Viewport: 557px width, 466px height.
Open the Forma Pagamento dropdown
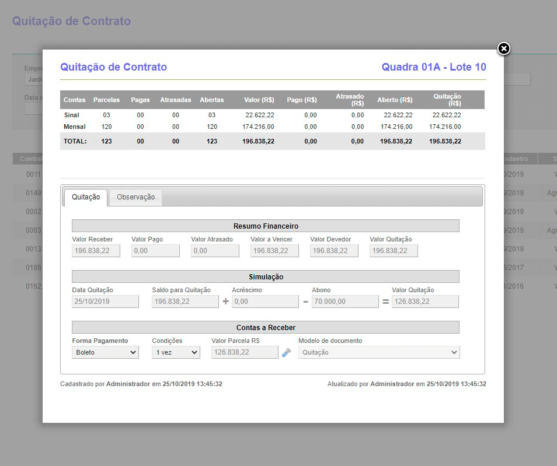tap(106, 352)
